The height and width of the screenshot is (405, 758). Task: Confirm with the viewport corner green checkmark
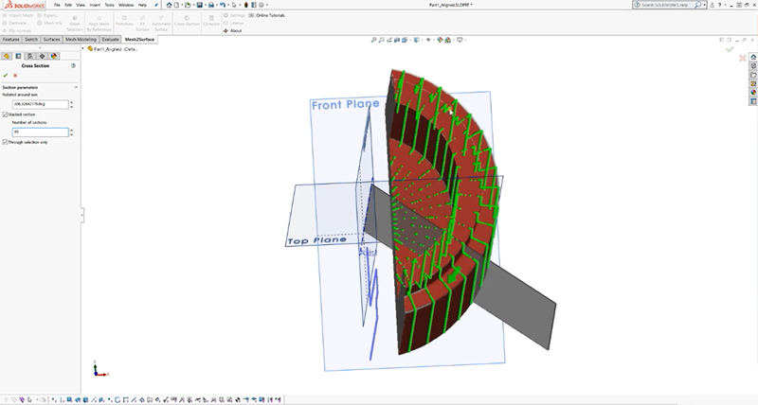tap(730, 49)
